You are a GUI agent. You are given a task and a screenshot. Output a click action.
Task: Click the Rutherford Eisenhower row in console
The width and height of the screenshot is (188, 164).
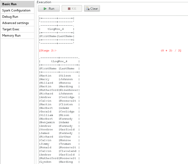tap(59, 90)
